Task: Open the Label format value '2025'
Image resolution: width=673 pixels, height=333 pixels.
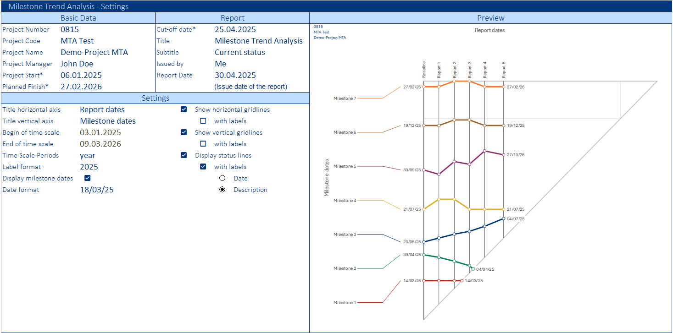Action: pos(89,167)
